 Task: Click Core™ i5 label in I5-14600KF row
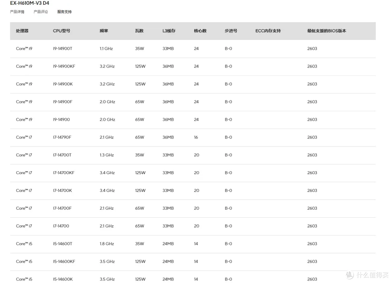[24, 262]
